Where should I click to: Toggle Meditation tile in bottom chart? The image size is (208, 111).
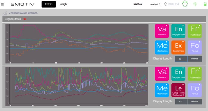(x=162, y=90)
